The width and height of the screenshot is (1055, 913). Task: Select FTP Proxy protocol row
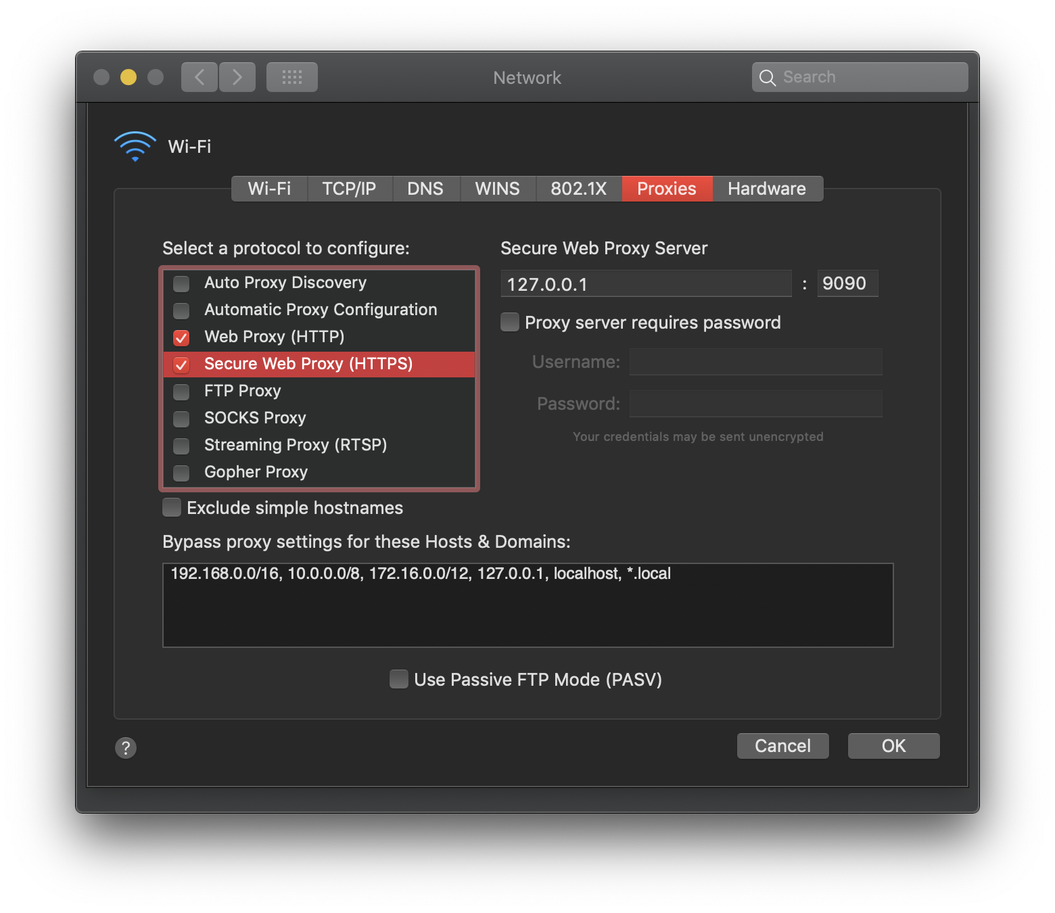tap(319, 391)
